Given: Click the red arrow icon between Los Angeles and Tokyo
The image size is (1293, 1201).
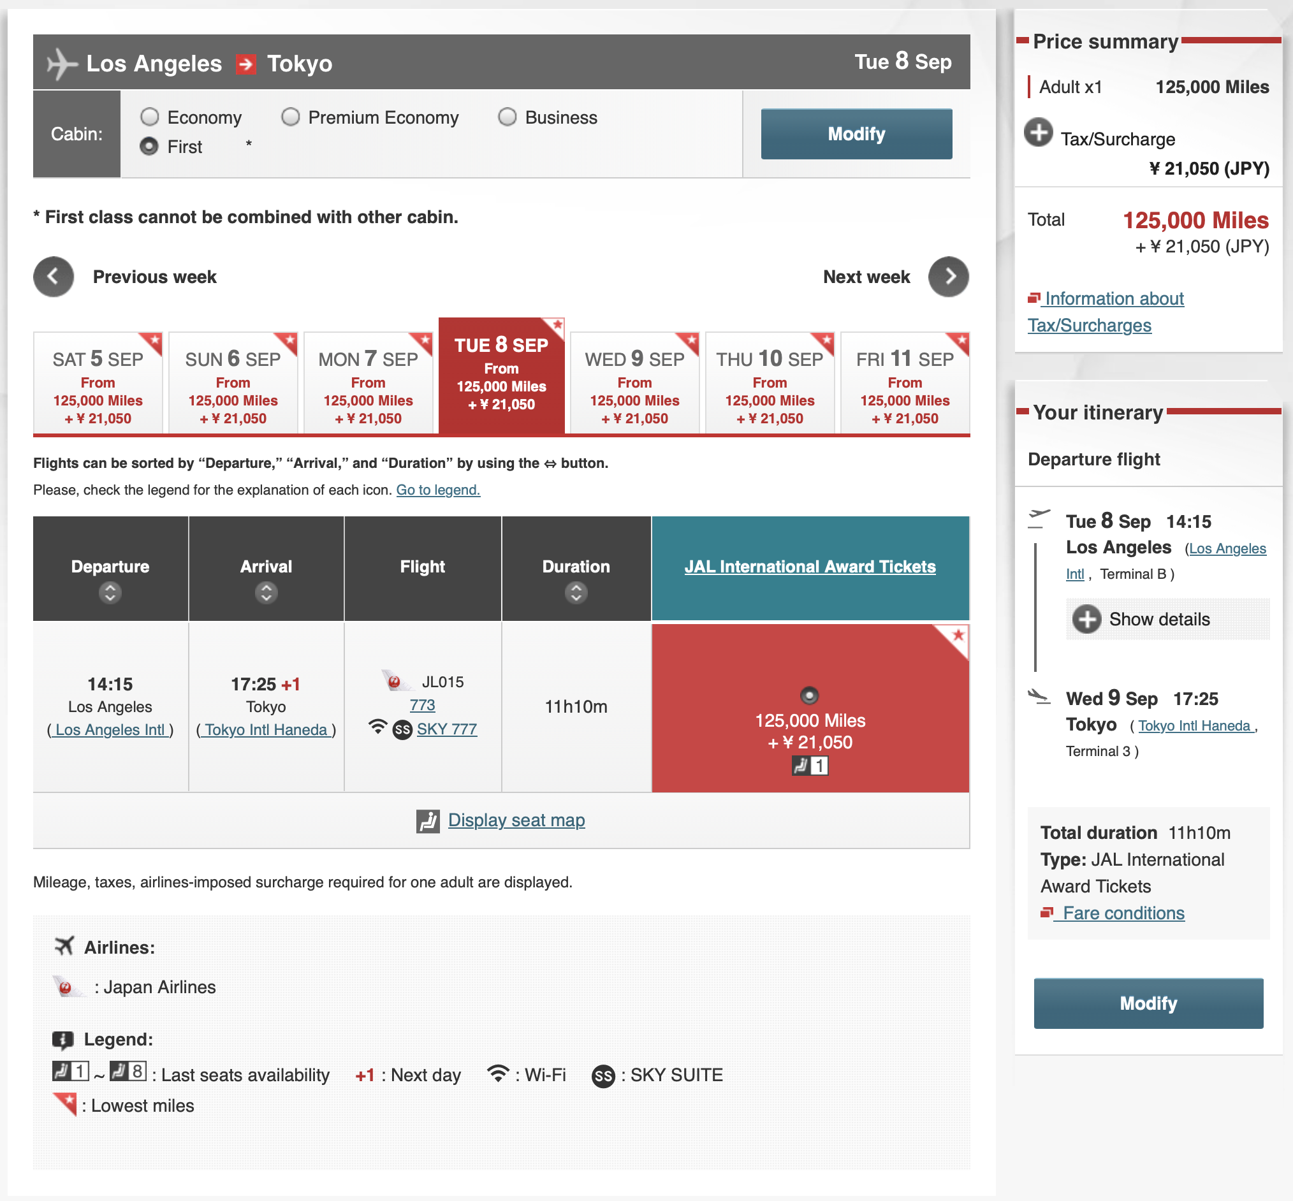Looking at the screenshot, I should pos(245,64).
